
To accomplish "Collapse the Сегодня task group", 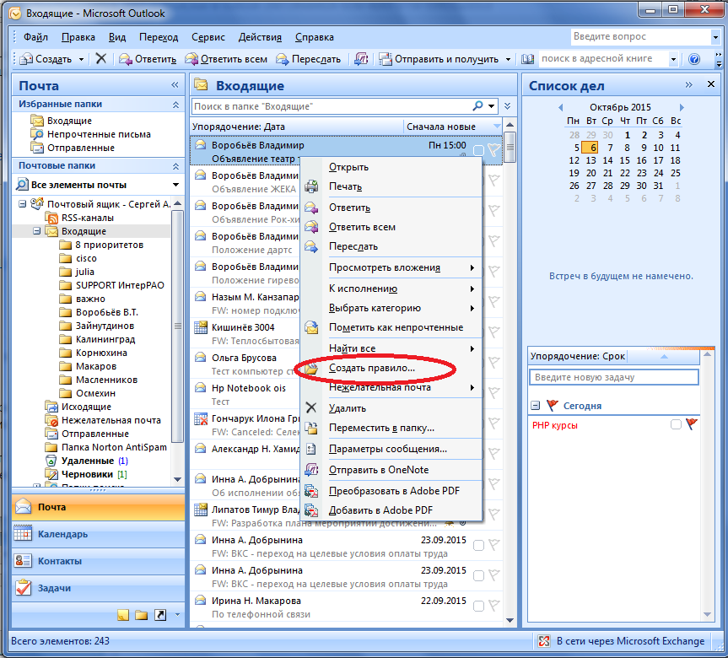I will (x=536, y=406).
